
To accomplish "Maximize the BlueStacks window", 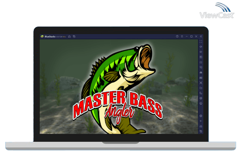I will coord(191,36).
